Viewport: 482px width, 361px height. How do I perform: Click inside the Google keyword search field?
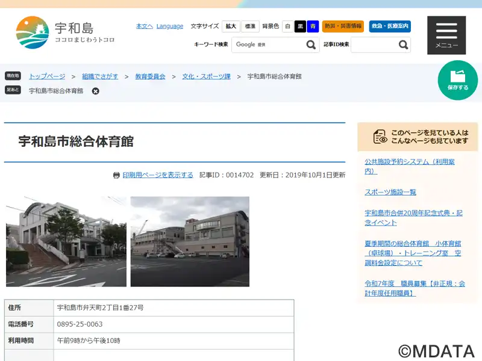267,45
